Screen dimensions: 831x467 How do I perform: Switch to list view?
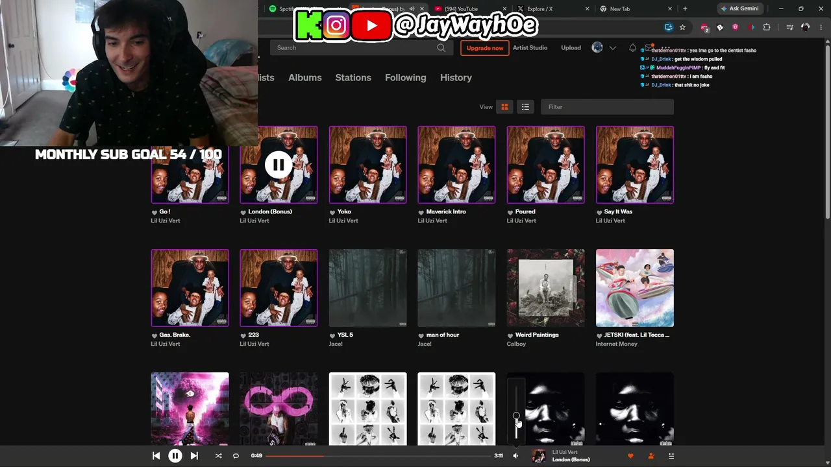(x=525, y=107)
